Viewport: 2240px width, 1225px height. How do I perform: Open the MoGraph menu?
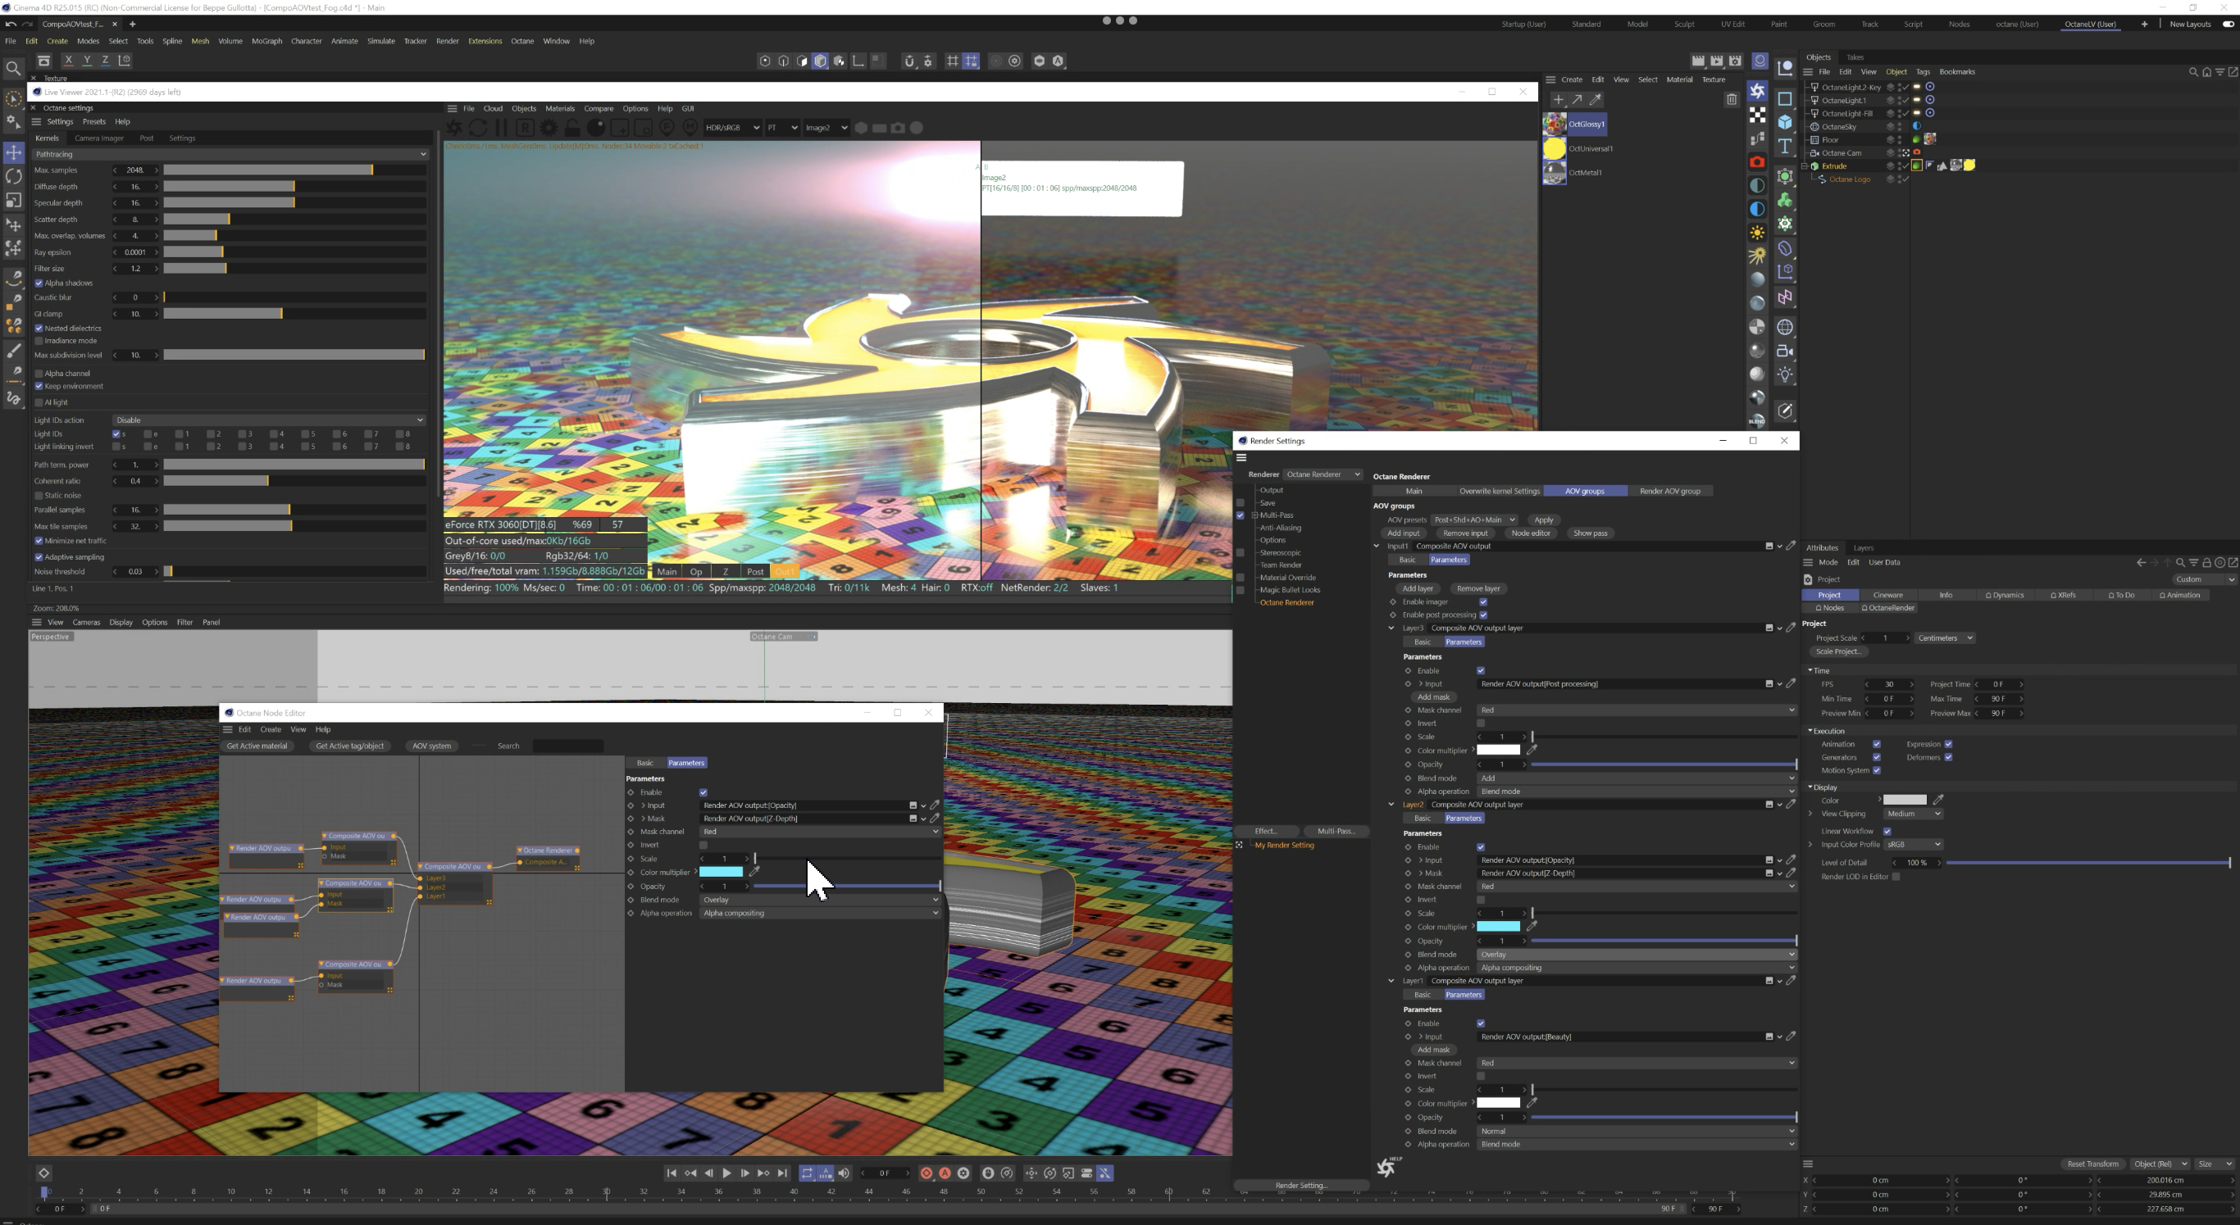(x=267, y=41)
